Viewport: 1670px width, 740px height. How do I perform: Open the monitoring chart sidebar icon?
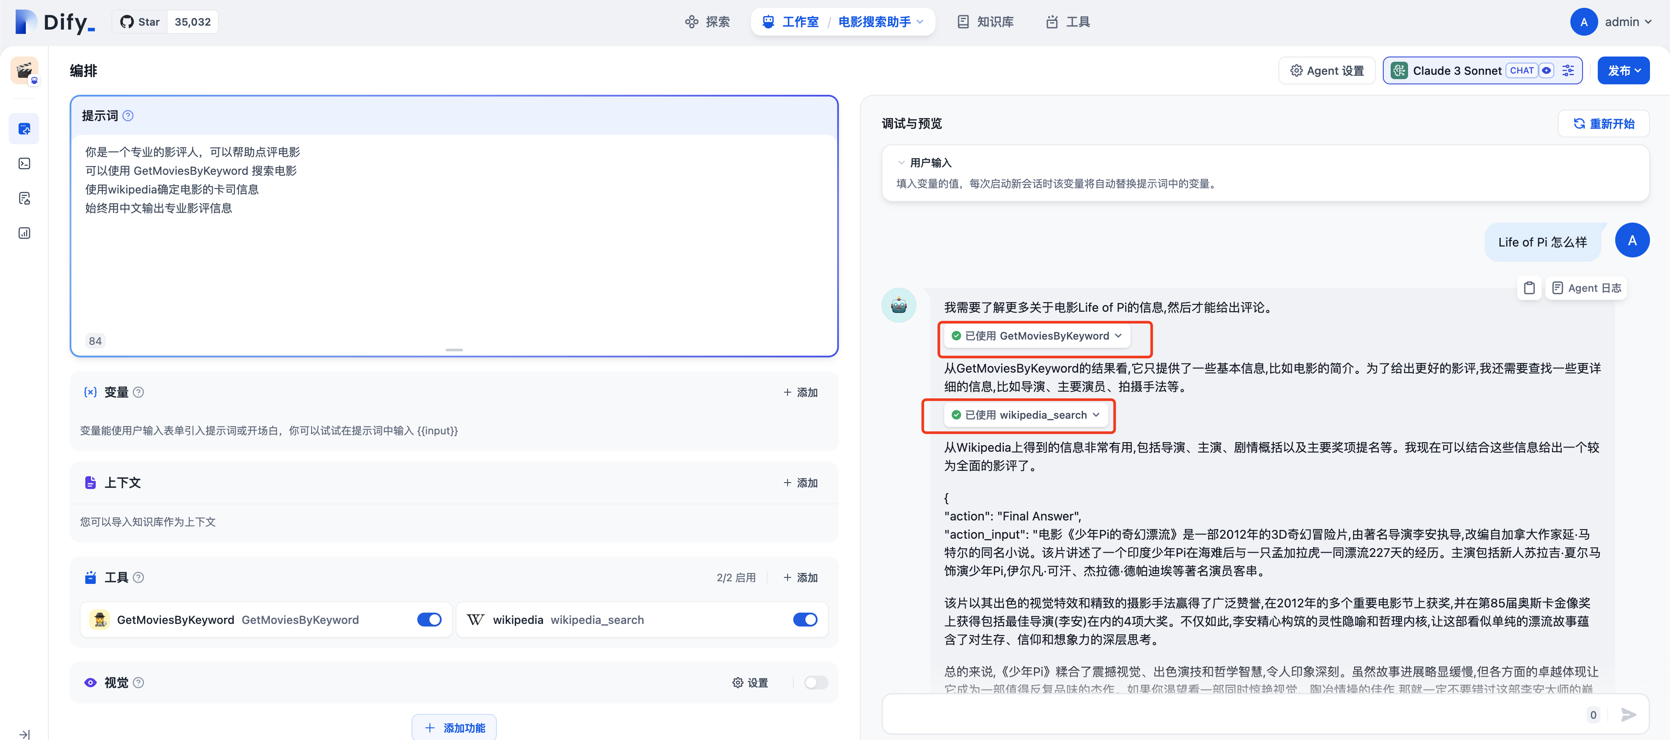click(x=25, y=233)
